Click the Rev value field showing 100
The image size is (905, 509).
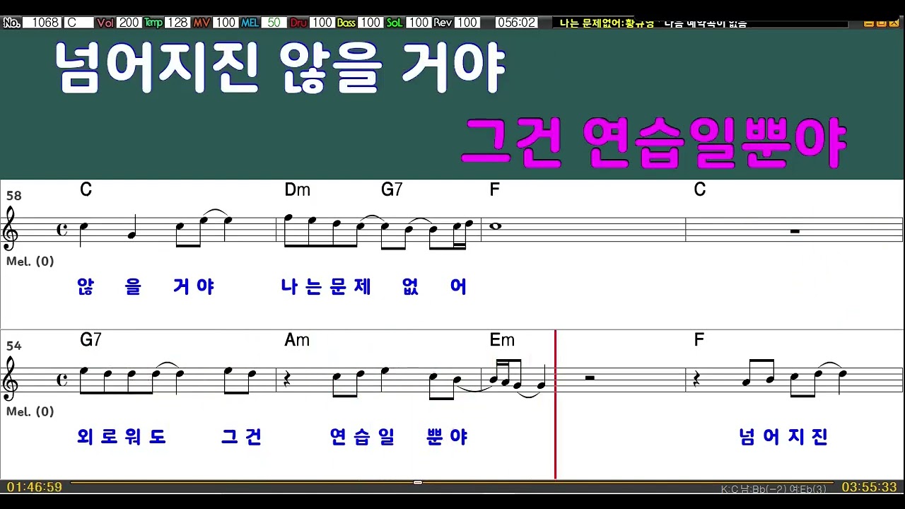tap(467, 23)
